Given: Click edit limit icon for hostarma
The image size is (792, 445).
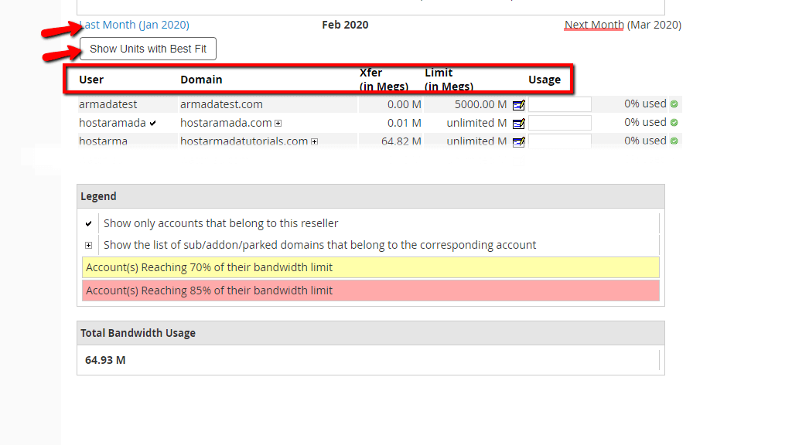Looking at the screenshot, I should pyautogui.click(x=518, y=141).
